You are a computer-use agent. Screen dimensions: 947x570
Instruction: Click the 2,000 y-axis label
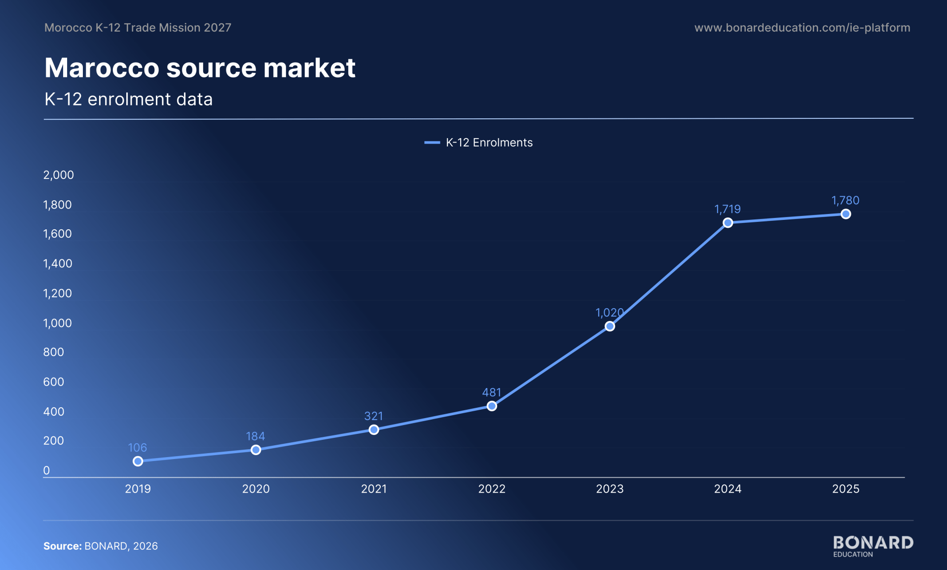tap(58, 175)
